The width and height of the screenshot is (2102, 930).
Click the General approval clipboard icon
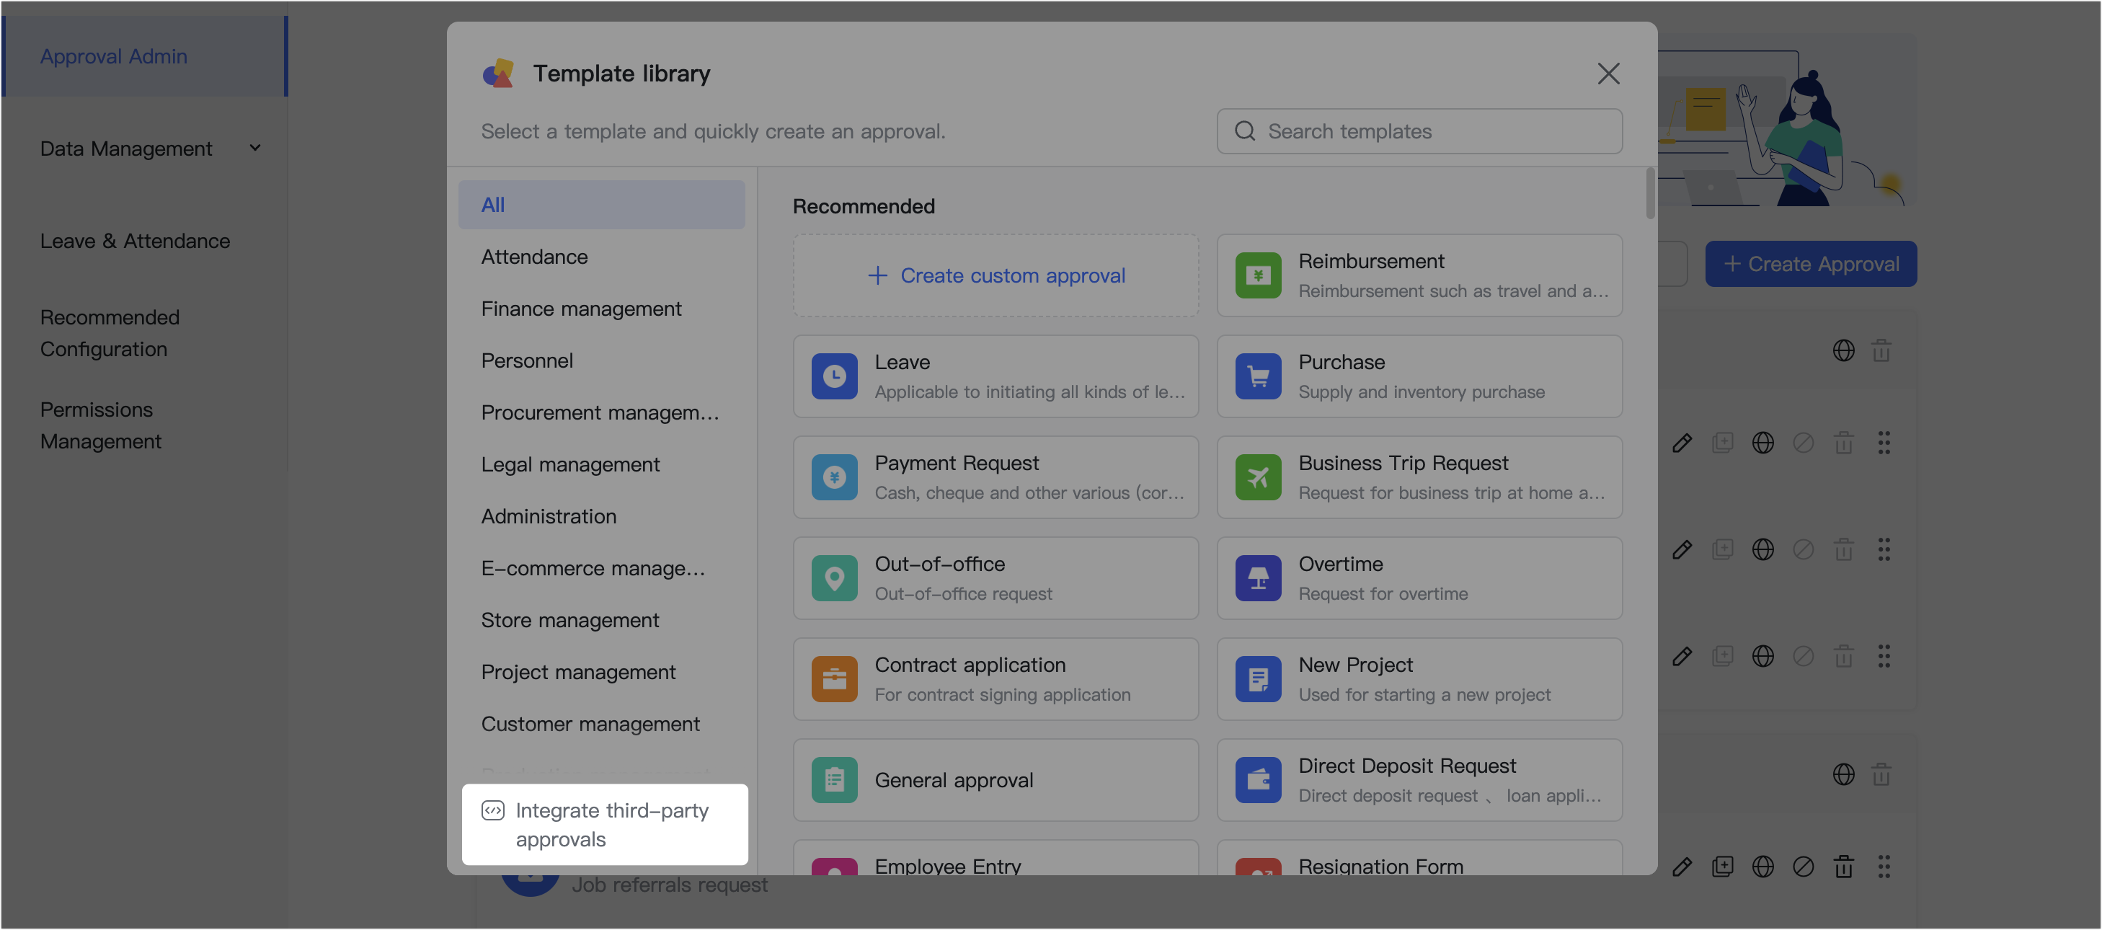point(834,780)
